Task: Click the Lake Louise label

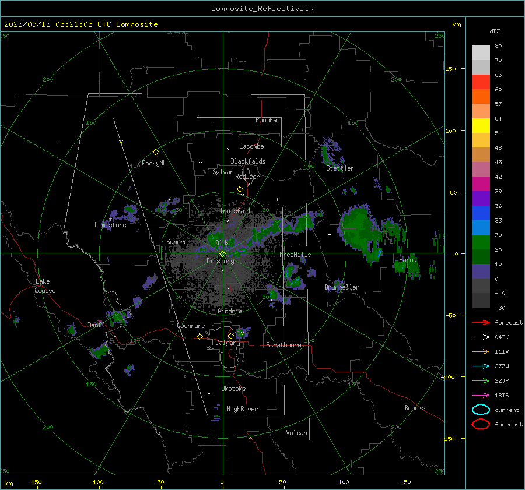Action: tap(45, 286)
